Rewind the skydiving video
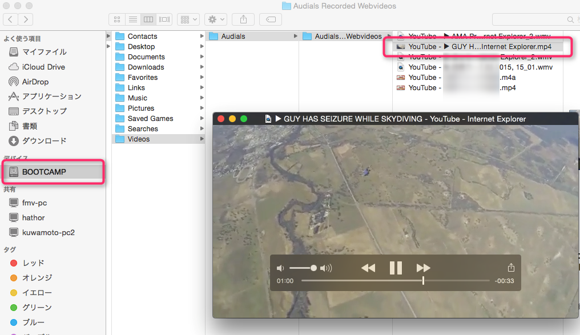Viewport: 580px width, 335px height. coord(368,268)
